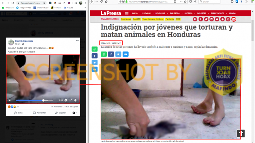Expand the Chrome bookmarks overflow chevron
The height and width of the screenshot is (143, 255).
[x=85, y=8]
